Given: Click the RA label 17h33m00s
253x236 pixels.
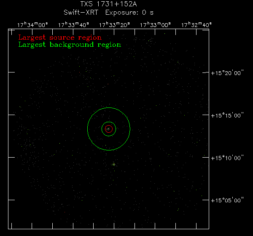Looking at the screenshot, I should click(x=155, y=25).
